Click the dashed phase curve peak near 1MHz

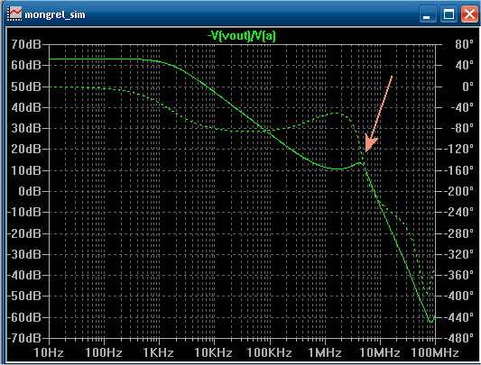pos(337,113)
